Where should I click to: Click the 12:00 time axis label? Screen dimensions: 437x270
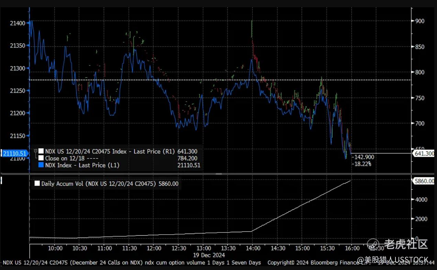tap(154, 248)
